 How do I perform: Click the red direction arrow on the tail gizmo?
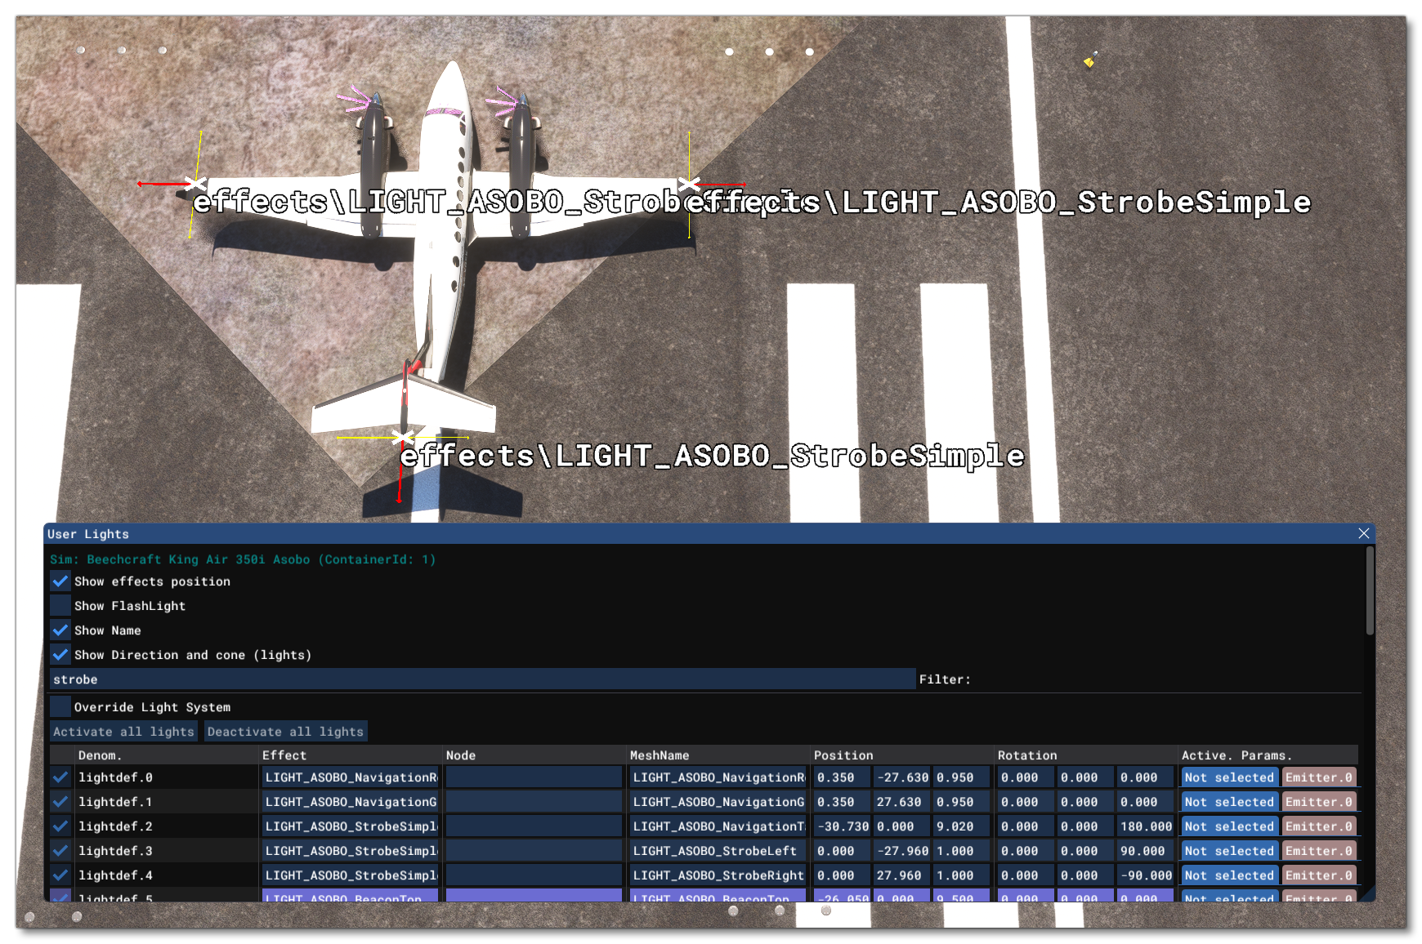tap(399, 486)
